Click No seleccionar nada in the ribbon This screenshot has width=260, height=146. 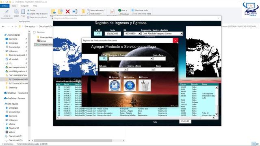click(141, 14)
